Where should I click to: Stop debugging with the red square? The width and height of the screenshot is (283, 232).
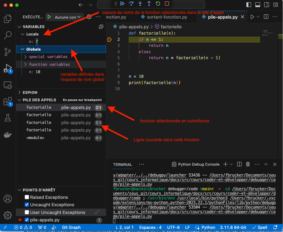[167, 4]
